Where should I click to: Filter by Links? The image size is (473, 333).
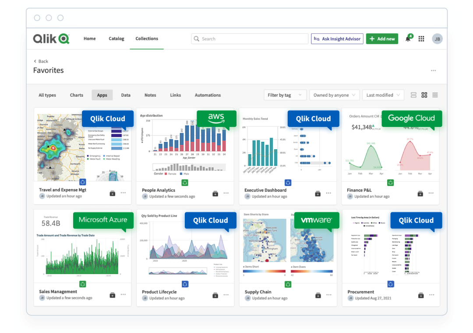click(x=175, y=95)
